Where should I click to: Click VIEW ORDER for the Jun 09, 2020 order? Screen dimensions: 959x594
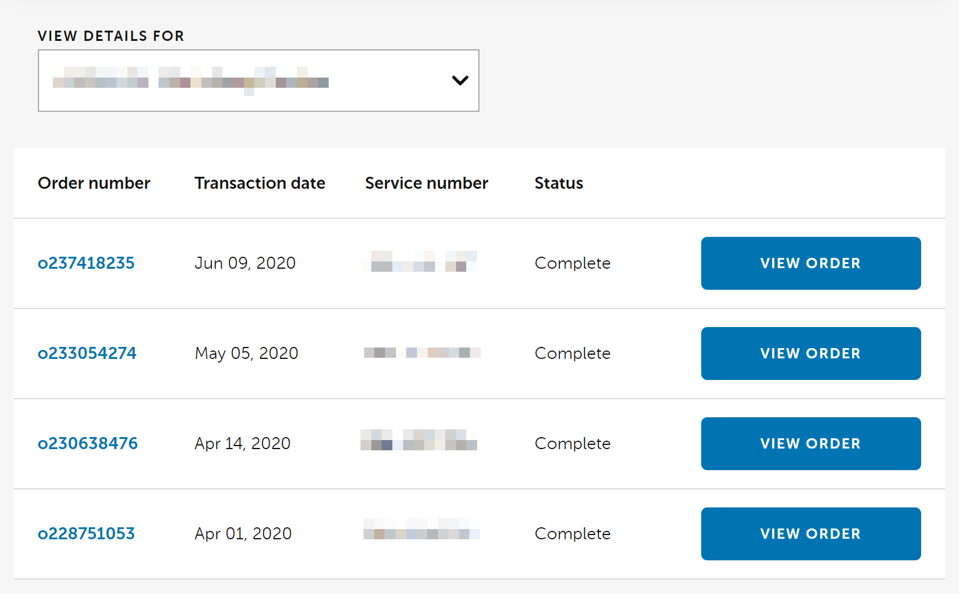click(811, 263)
